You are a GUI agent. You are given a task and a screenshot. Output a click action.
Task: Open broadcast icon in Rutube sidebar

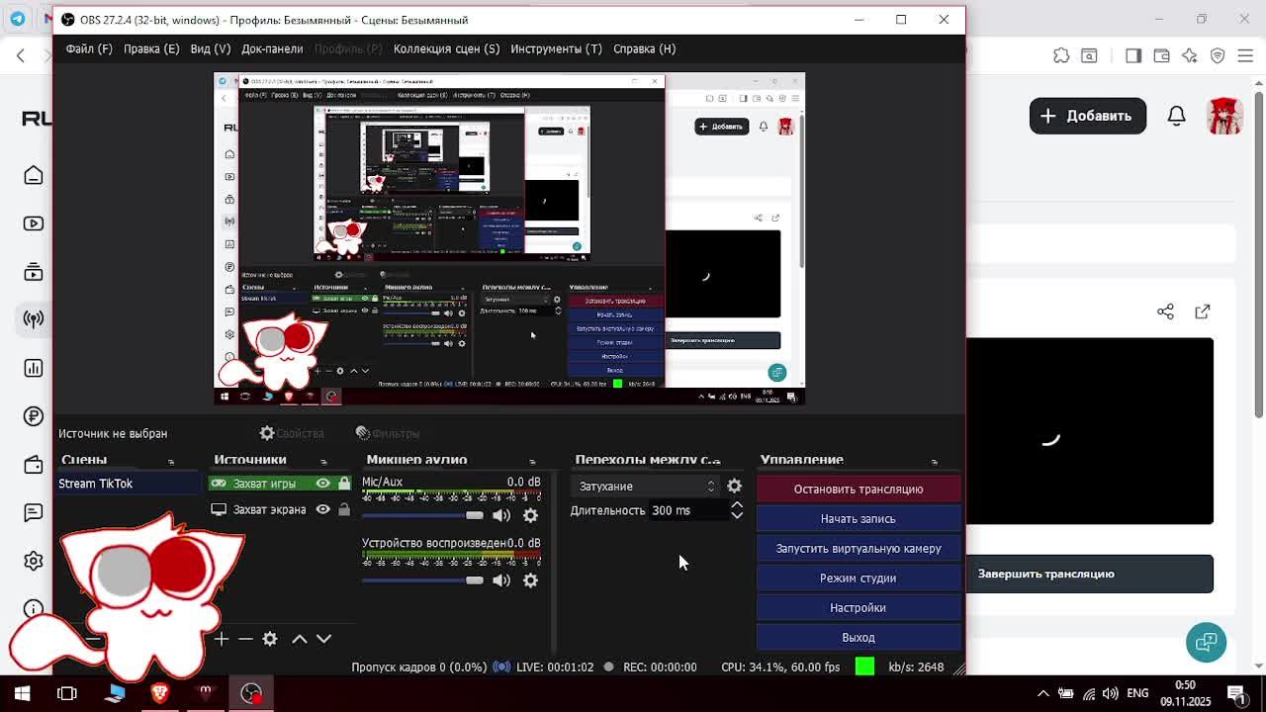pyautogui.click(x=34, y=319)
